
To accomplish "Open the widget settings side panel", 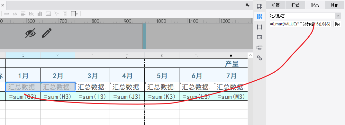I will (x=259, y=37).
